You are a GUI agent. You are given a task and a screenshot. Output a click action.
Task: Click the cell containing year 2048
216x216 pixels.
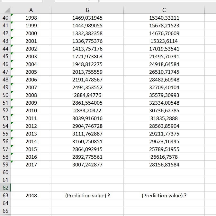(x=31, y=195)
